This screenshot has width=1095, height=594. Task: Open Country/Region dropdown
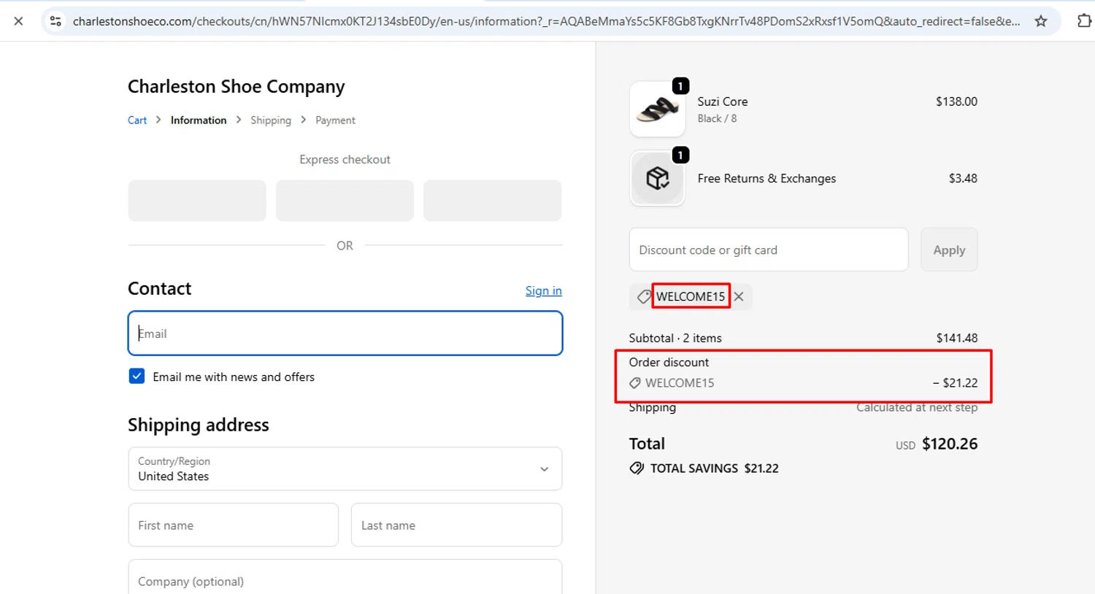[x=345, y=468]
